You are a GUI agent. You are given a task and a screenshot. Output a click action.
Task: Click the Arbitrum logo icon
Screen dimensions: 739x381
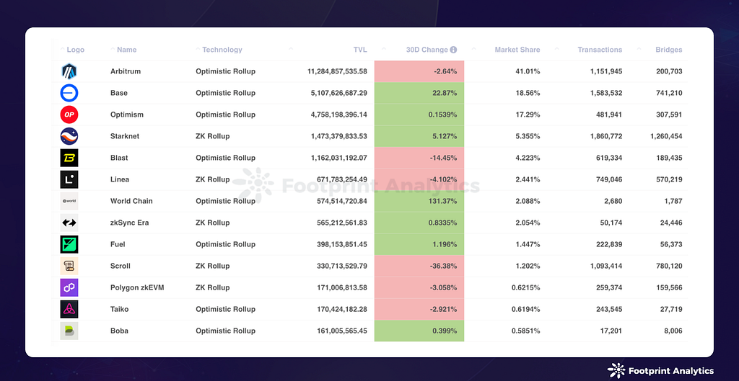pos(69,71)
